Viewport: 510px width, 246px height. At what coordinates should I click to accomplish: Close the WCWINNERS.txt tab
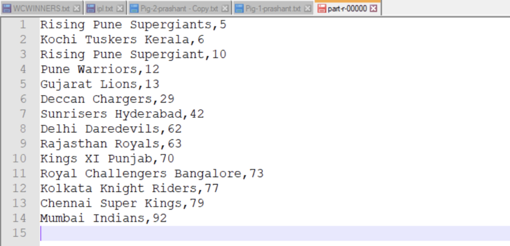76,8
